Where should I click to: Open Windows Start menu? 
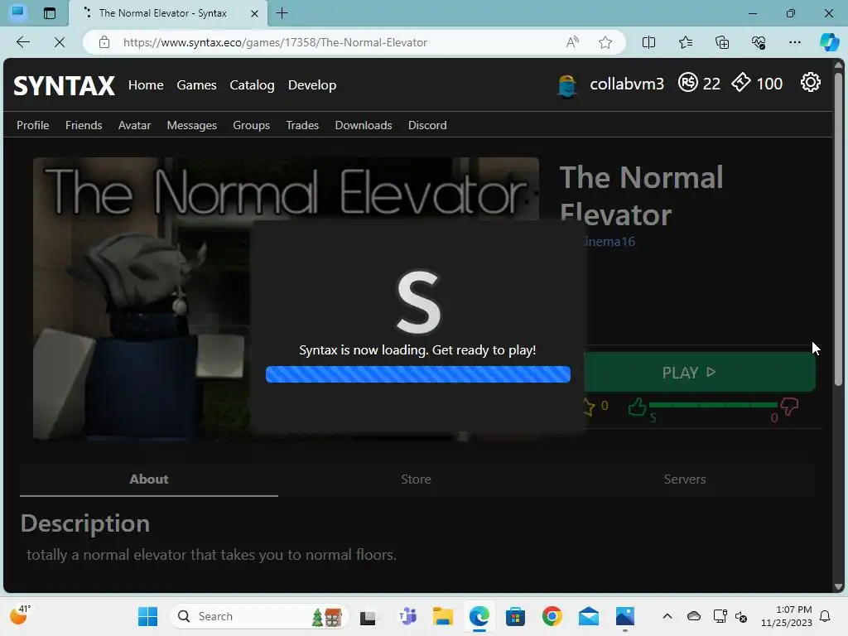[147, 616]
